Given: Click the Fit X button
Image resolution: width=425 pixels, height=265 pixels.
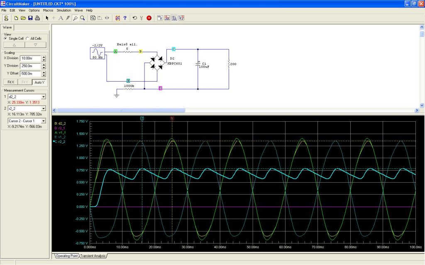Looking at the screenshot, I should point(10,82).
